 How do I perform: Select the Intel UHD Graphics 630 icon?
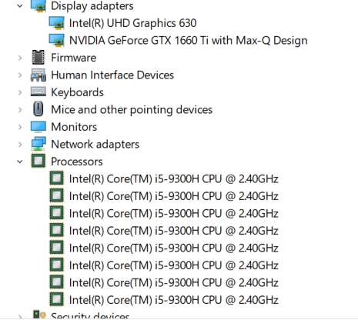(56, 23)
